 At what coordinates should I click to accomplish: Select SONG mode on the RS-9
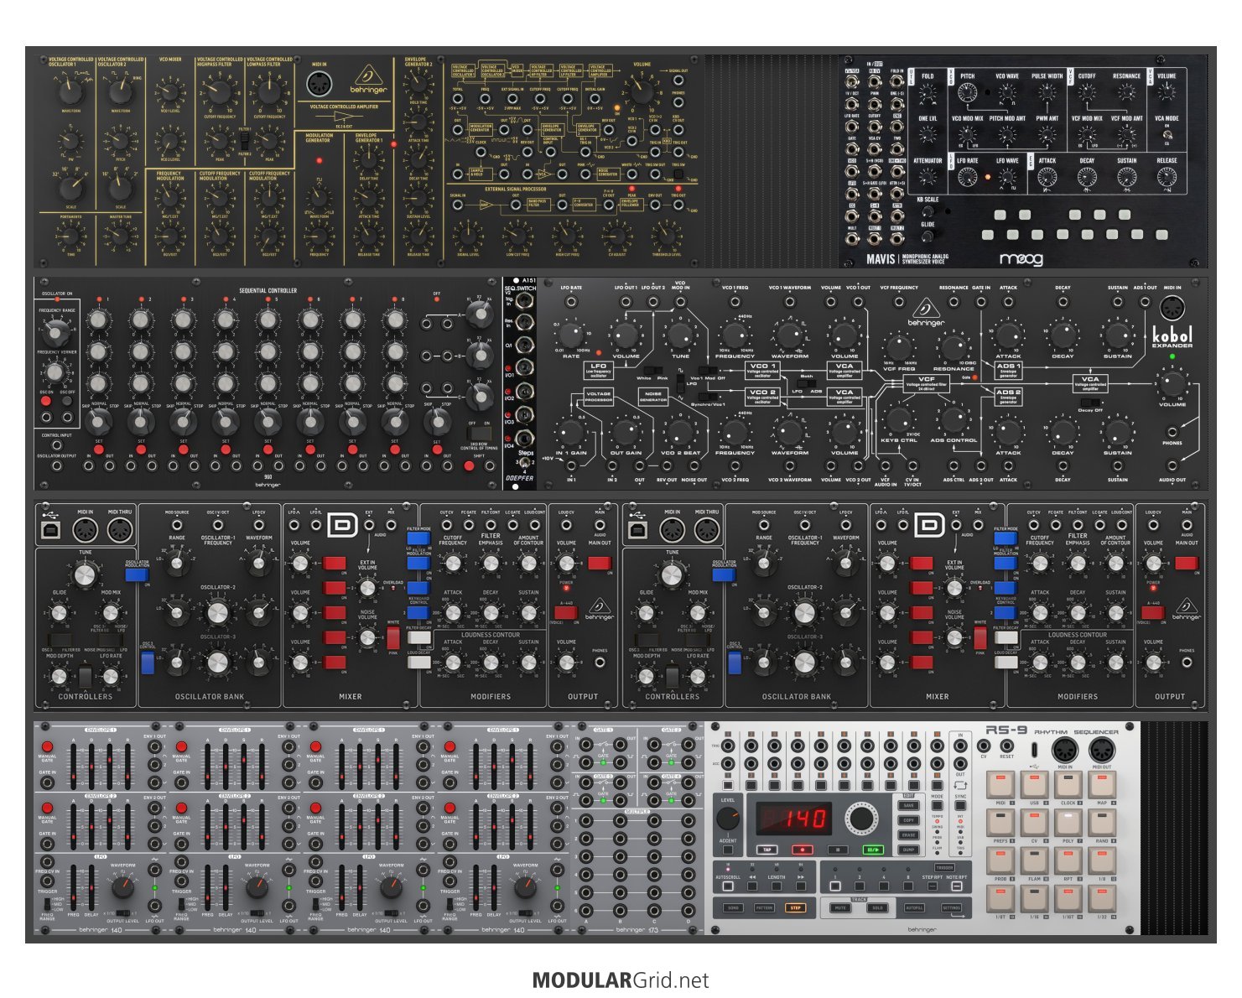click(x=733, y=907)
